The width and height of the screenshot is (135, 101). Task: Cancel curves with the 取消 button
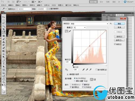119,27
